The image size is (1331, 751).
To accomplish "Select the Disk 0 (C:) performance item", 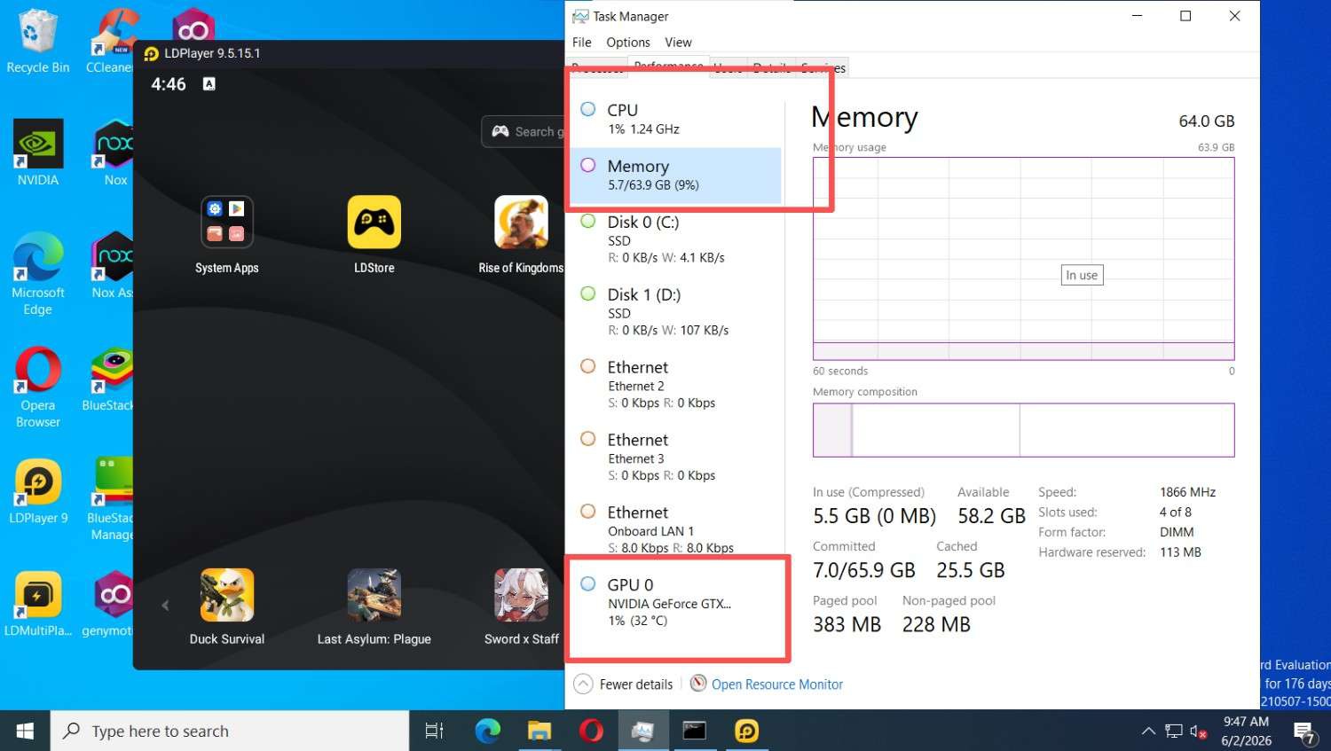I will click(675, 239).
